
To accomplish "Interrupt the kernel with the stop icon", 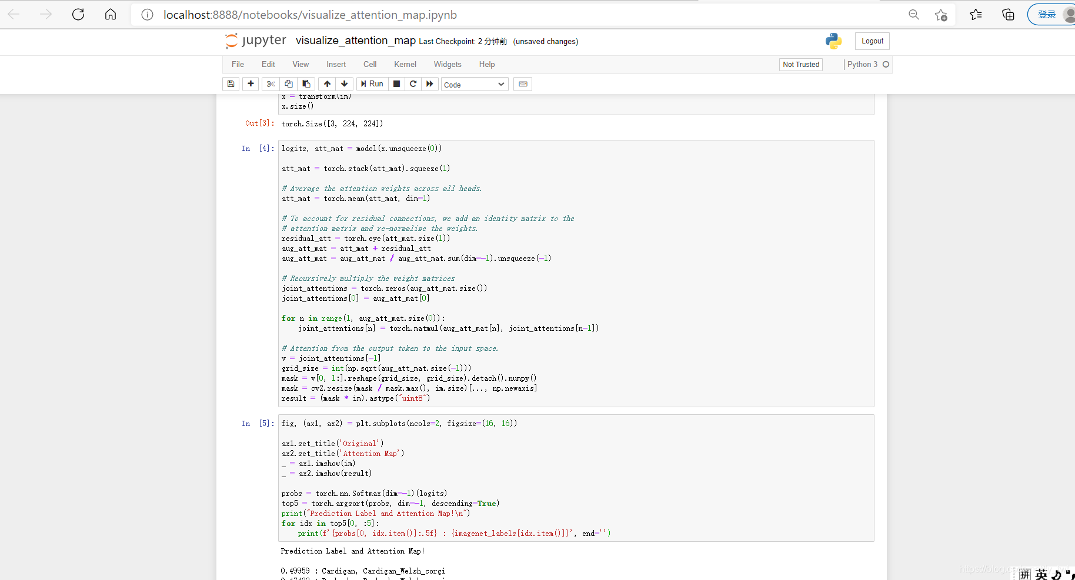I will tap(397, 84).
